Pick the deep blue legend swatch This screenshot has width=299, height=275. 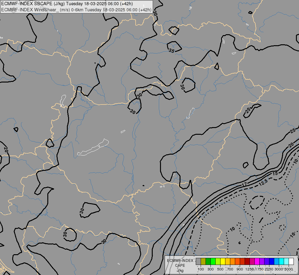[x=272, y=261]
